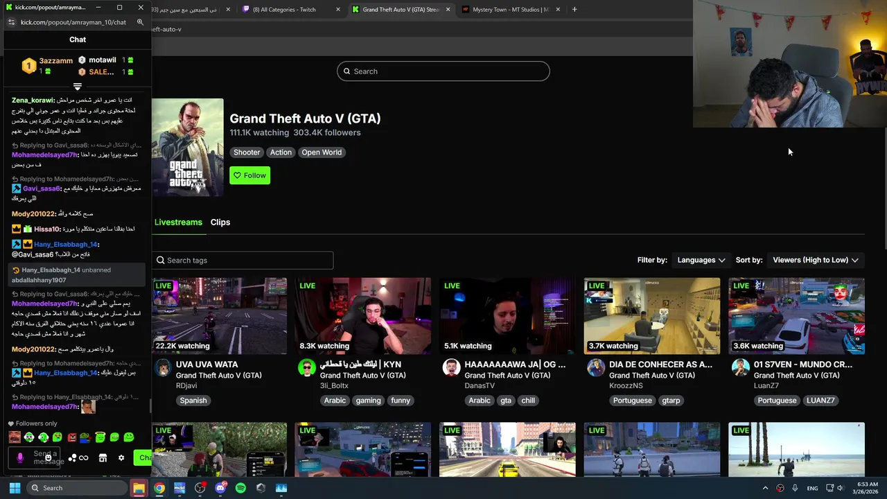This screenshot has width=887, height=499.
Task: Click the Open World tag chip
Action: coord(322,152)
